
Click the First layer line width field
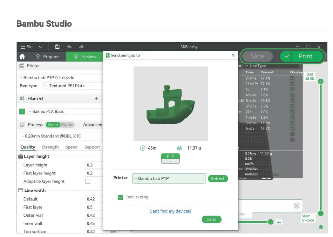click(94, 207)
